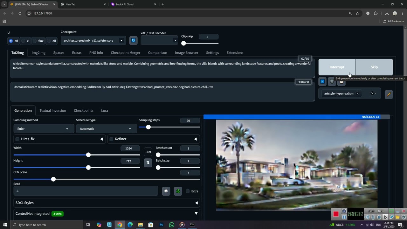Open the pencil edit styles button

point(389,94)
